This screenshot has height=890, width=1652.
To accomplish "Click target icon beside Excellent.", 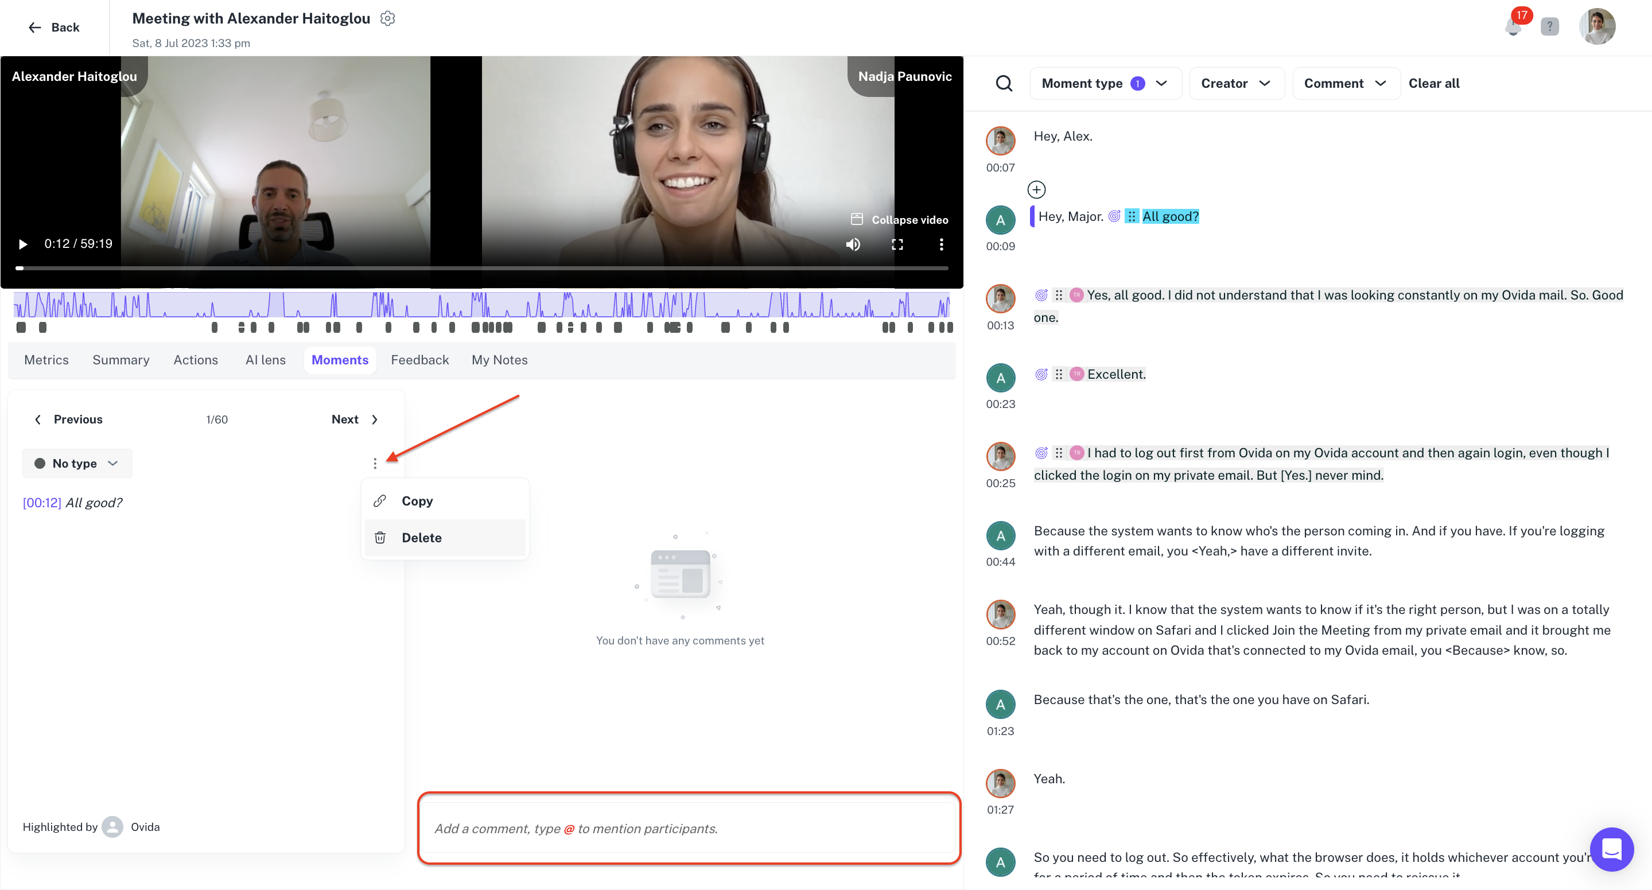I will (x=1041, y=374).
